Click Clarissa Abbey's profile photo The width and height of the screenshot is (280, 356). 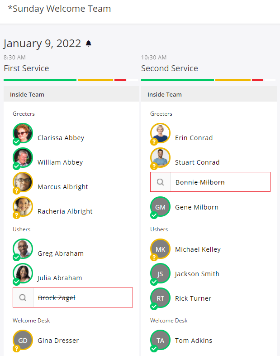coord(23,133)
